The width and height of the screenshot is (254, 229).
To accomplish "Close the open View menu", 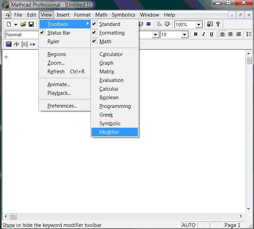I will tap(46, 15).
